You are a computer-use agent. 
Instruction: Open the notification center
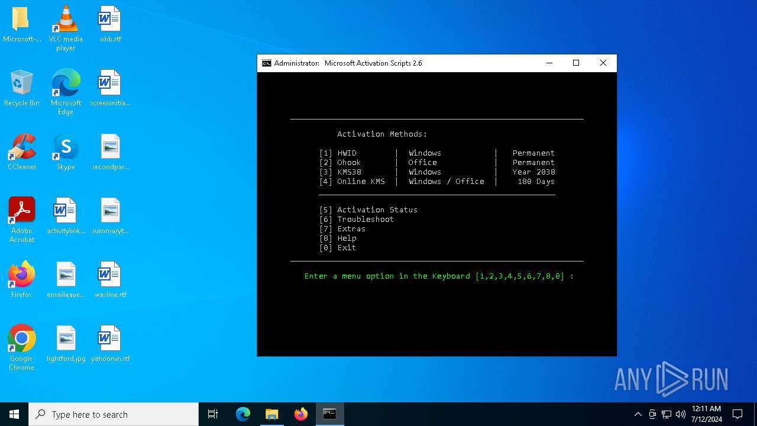(737, 414)
